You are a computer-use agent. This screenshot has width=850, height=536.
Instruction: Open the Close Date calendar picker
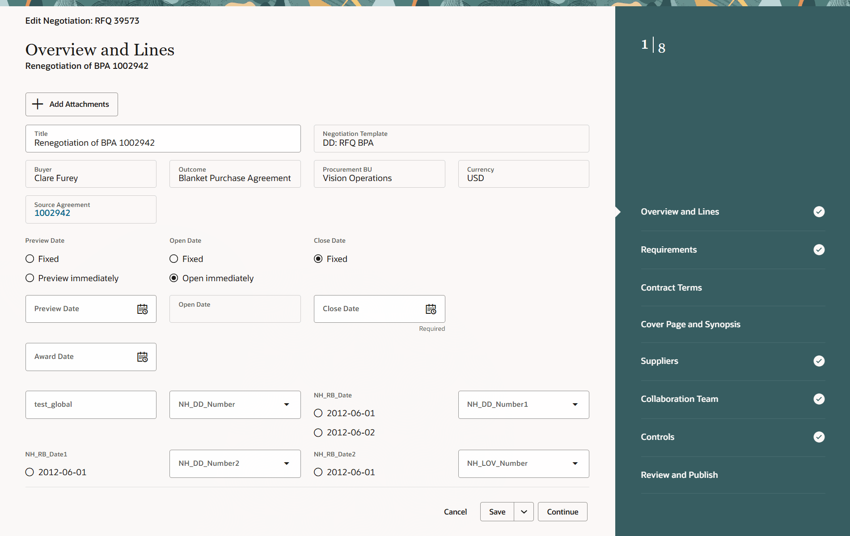tap(431, 308)
